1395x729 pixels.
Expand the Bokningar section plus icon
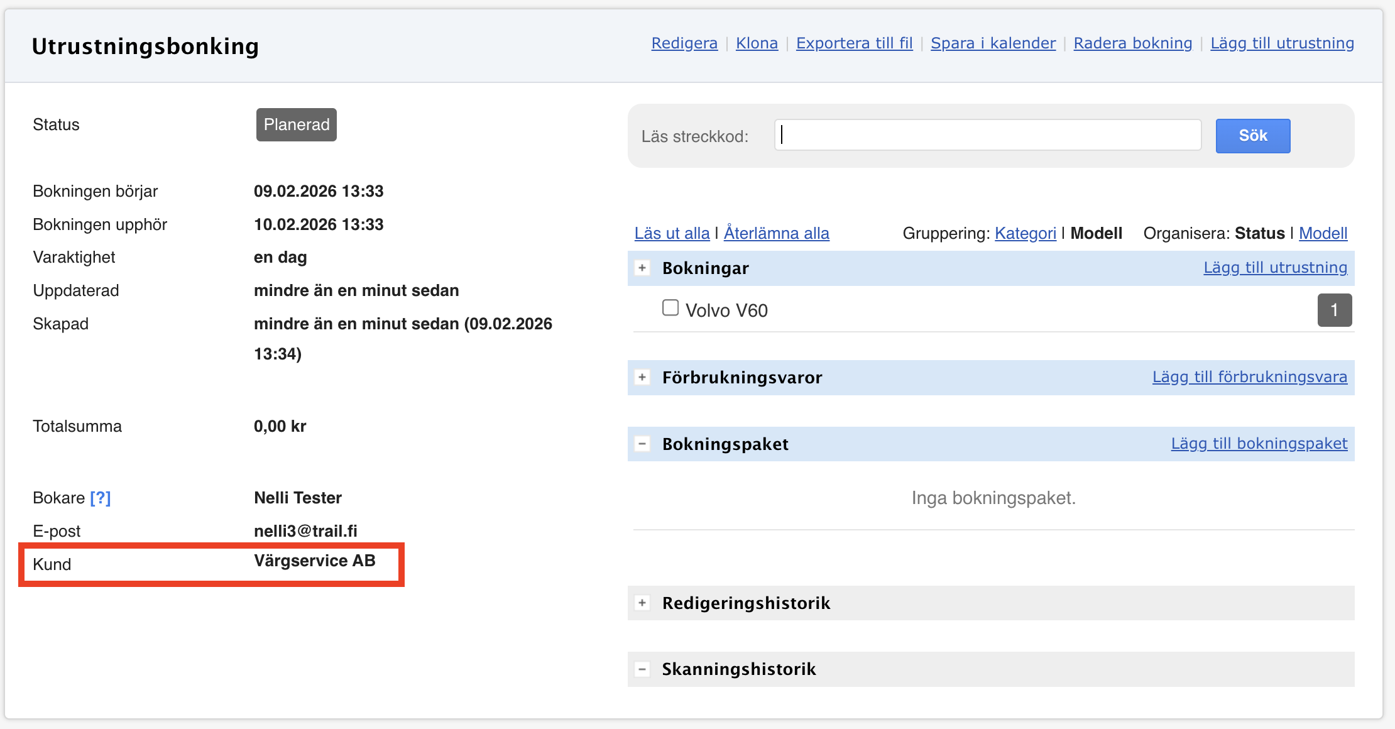642,268
